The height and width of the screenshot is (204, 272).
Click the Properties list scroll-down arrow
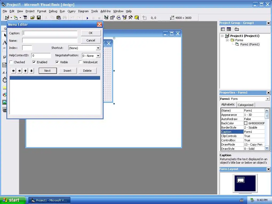267,148
